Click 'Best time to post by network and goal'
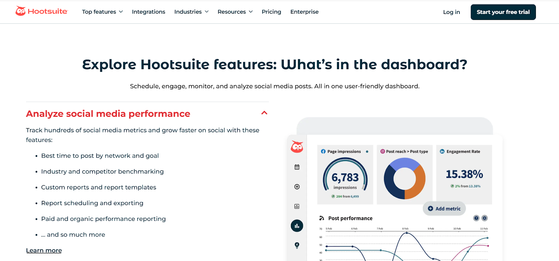Screen dimensions: 559x261 point(100,156)
